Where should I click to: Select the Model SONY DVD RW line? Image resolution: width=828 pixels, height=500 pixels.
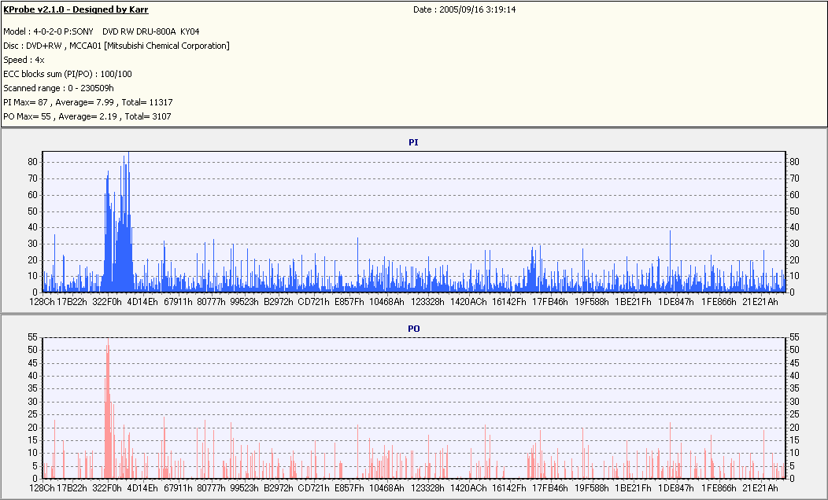click(x=102, y=31)
